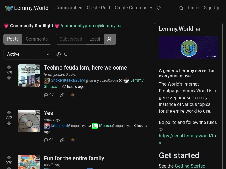
Task: Open Getting Started link in sidebar
Action: (x=190, y=166)
